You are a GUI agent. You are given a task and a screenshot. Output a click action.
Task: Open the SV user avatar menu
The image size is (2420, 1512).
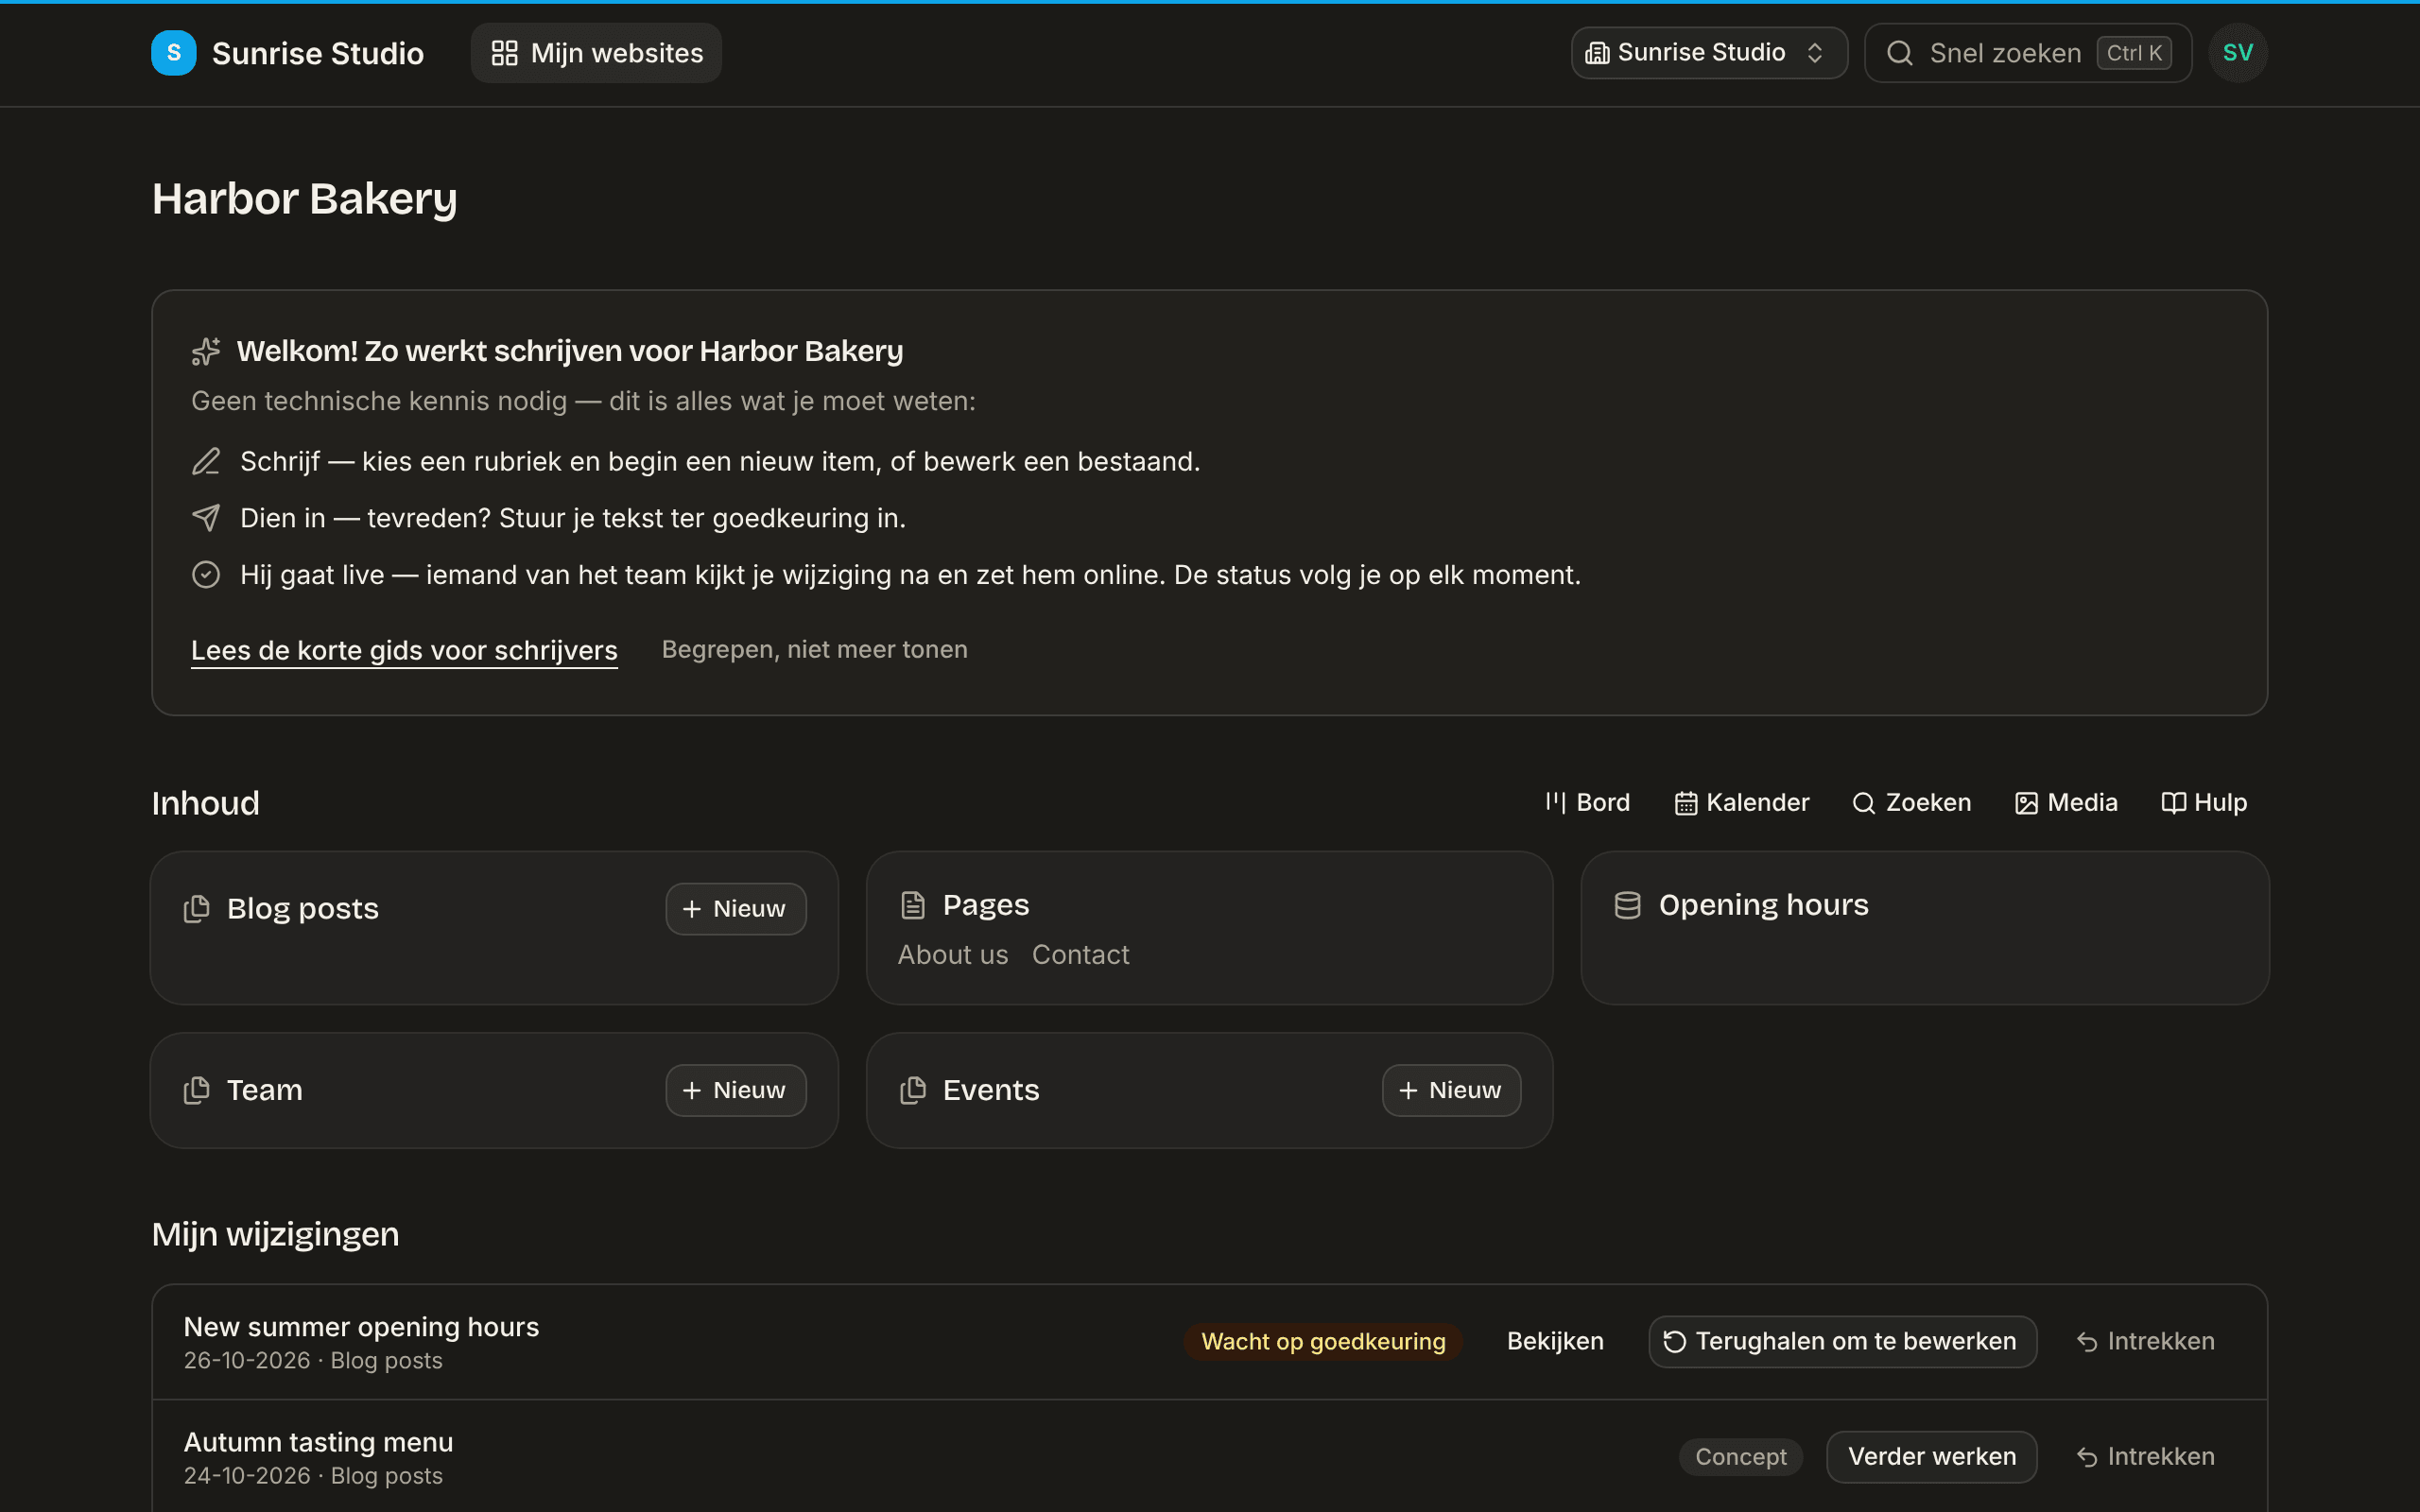tap(2237, 53)
